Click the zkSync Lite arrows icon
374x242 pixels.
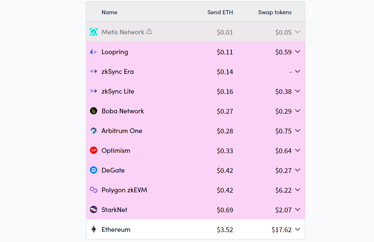pos(94,91)
